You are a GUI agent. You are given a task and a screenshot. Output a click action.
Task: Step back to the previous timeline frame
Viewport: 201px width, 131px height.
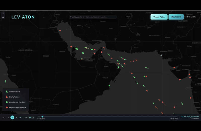coord(8,117)
